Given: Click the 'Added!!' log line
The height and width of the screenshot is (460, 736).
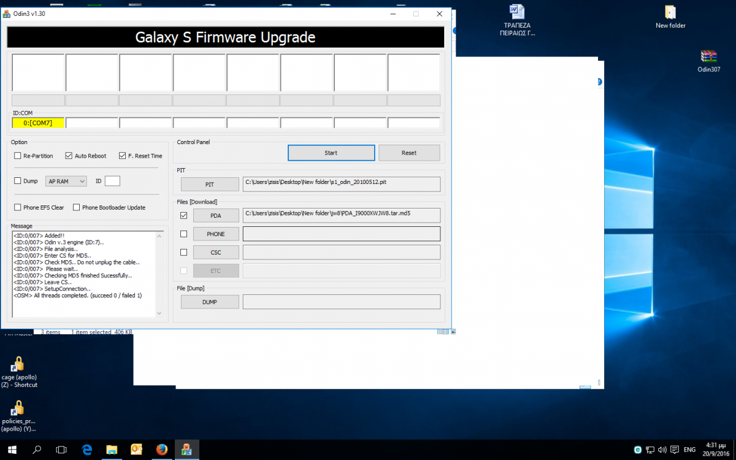Looking at the screenshot, I should tap(39, 236).
